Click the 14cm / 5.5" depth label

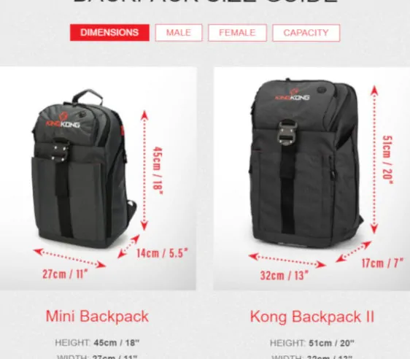(162, 253)
